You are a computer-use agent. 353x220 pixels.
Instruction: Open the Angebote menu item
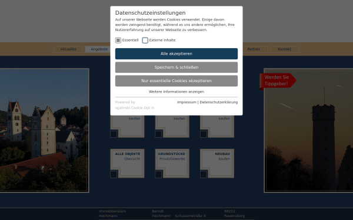pyautogui.click(x=99, y=49)
